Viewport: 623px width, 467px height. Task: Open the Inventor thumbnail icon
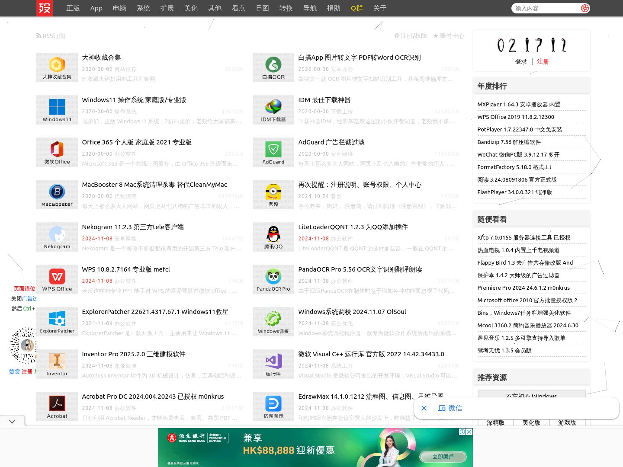click(57, 364)
